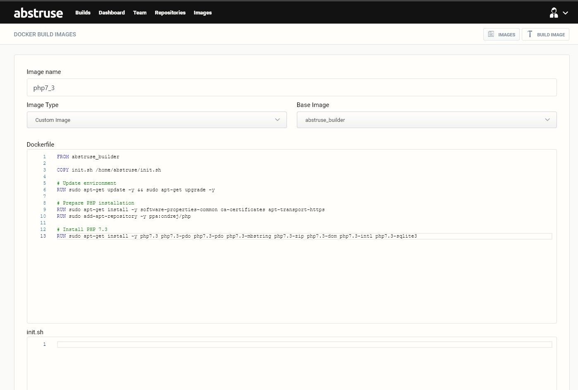Click the Dockerfile label

41,145
